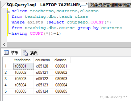Click cell t05002
The width and height of the screenshot is (131, 101).
coord(23,72)
